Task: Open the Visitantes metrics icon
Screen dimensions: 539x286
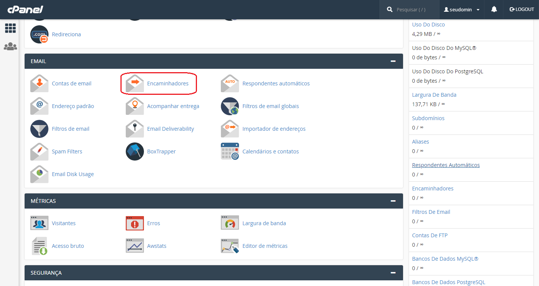Action: pos(39,223)
